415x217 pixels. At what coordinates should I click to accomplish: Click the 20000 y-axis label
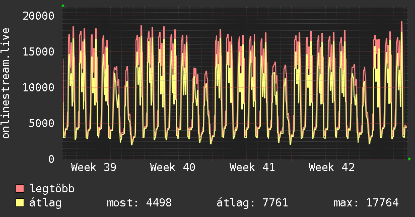[x=38, y=16]
